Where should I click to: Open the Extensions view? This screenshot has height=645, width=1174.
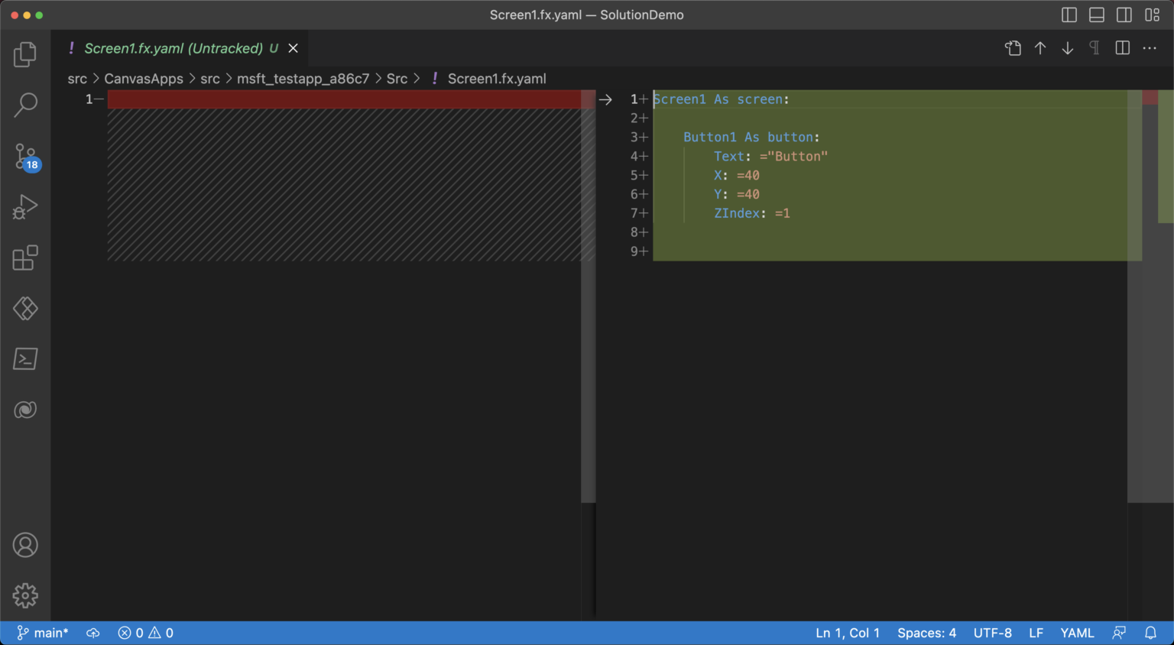click(x=25, y=258)
